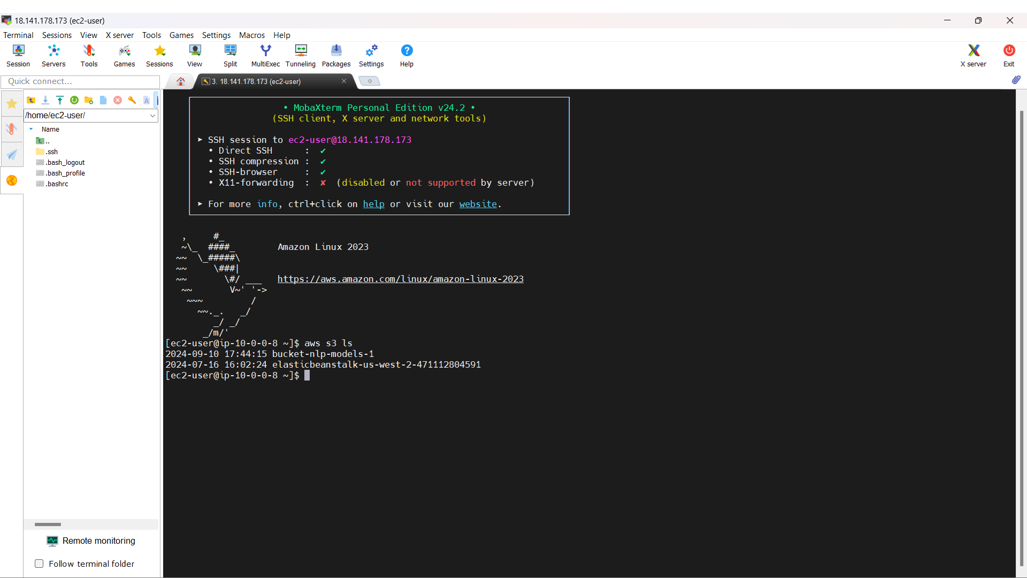The height and width of the screenshot is (578, 1027).
Task: Click bucket-nlp-models-1 text in terminal
Action: [323, 354]
